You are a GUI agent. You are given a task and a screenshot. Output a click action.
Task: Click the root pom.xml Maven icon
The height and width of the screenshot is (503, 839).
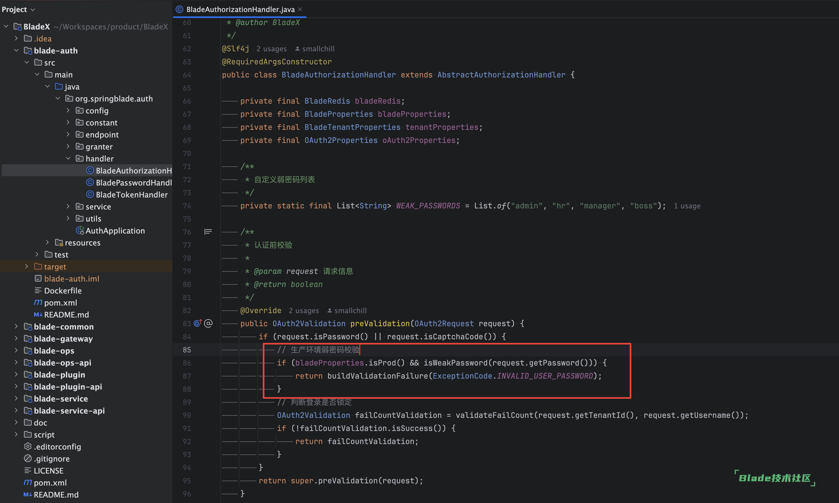tap(28, 482)
